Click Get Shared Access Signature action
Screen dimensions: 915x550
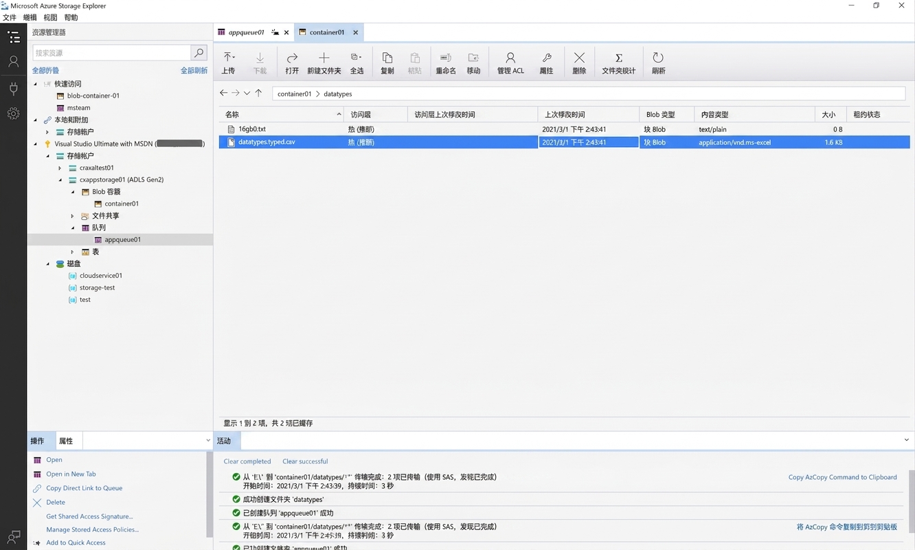[89, 516]
